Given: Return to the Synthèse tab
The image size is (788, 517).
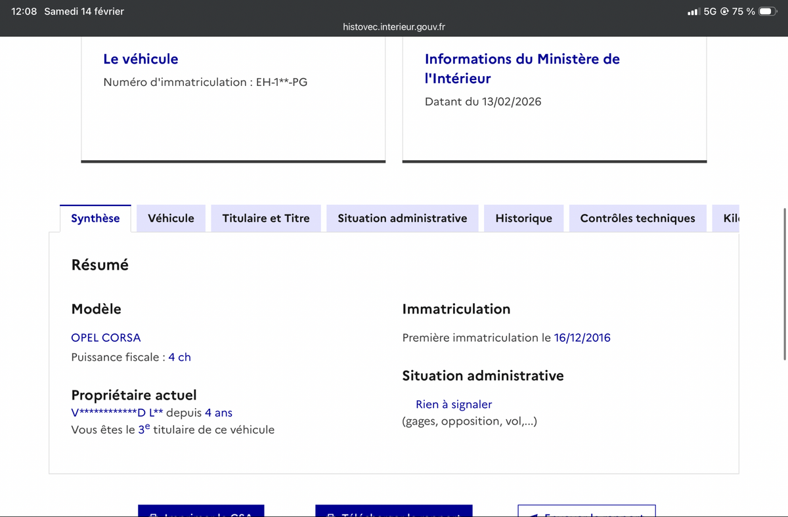Looking at the screenshot, I should 95,218.
